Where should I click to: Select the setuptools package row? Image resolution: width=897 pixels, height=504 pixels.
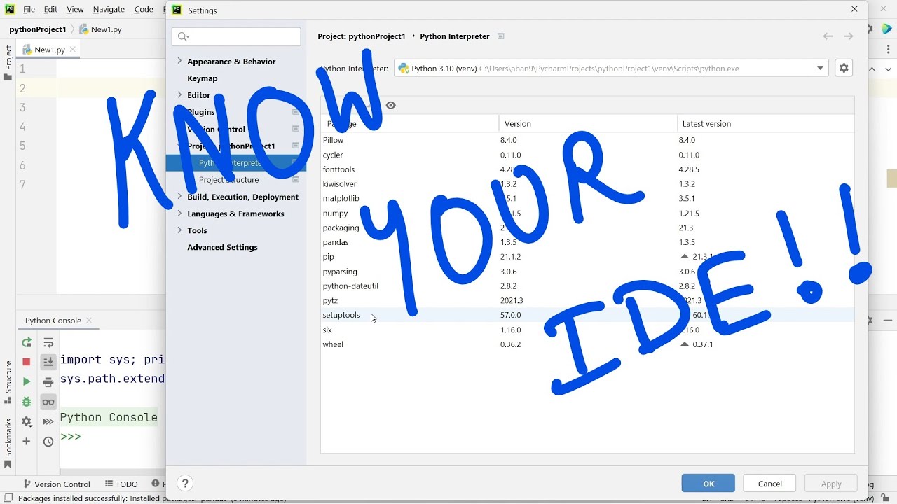pyautogui.click(x=587, y=315)
